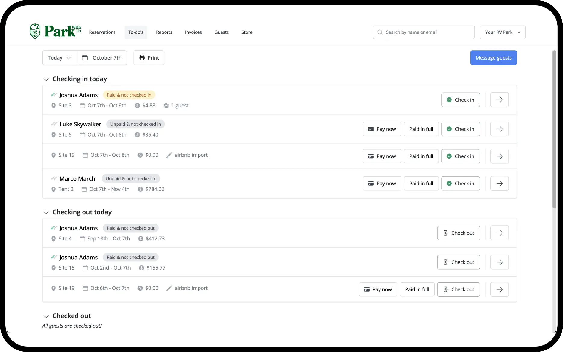Click Print button
Viewport: 563px width, 352px height.
(149, 58)
